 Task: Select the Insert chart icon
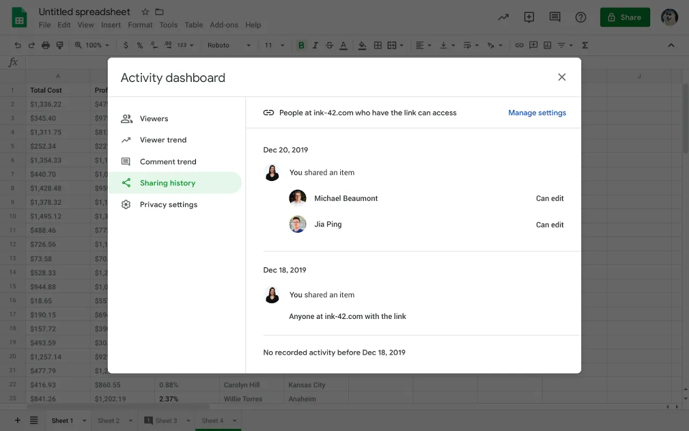pos(547,45)
